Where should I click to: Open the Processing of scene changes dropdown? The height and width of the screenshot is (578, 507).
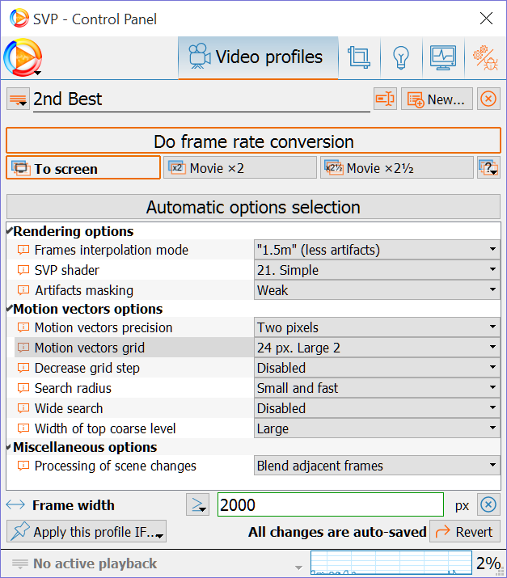coord(377,466)
